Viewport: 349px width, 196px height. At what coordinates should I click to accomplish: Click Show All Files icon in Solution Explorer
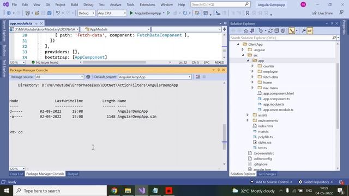pos(282,30)
